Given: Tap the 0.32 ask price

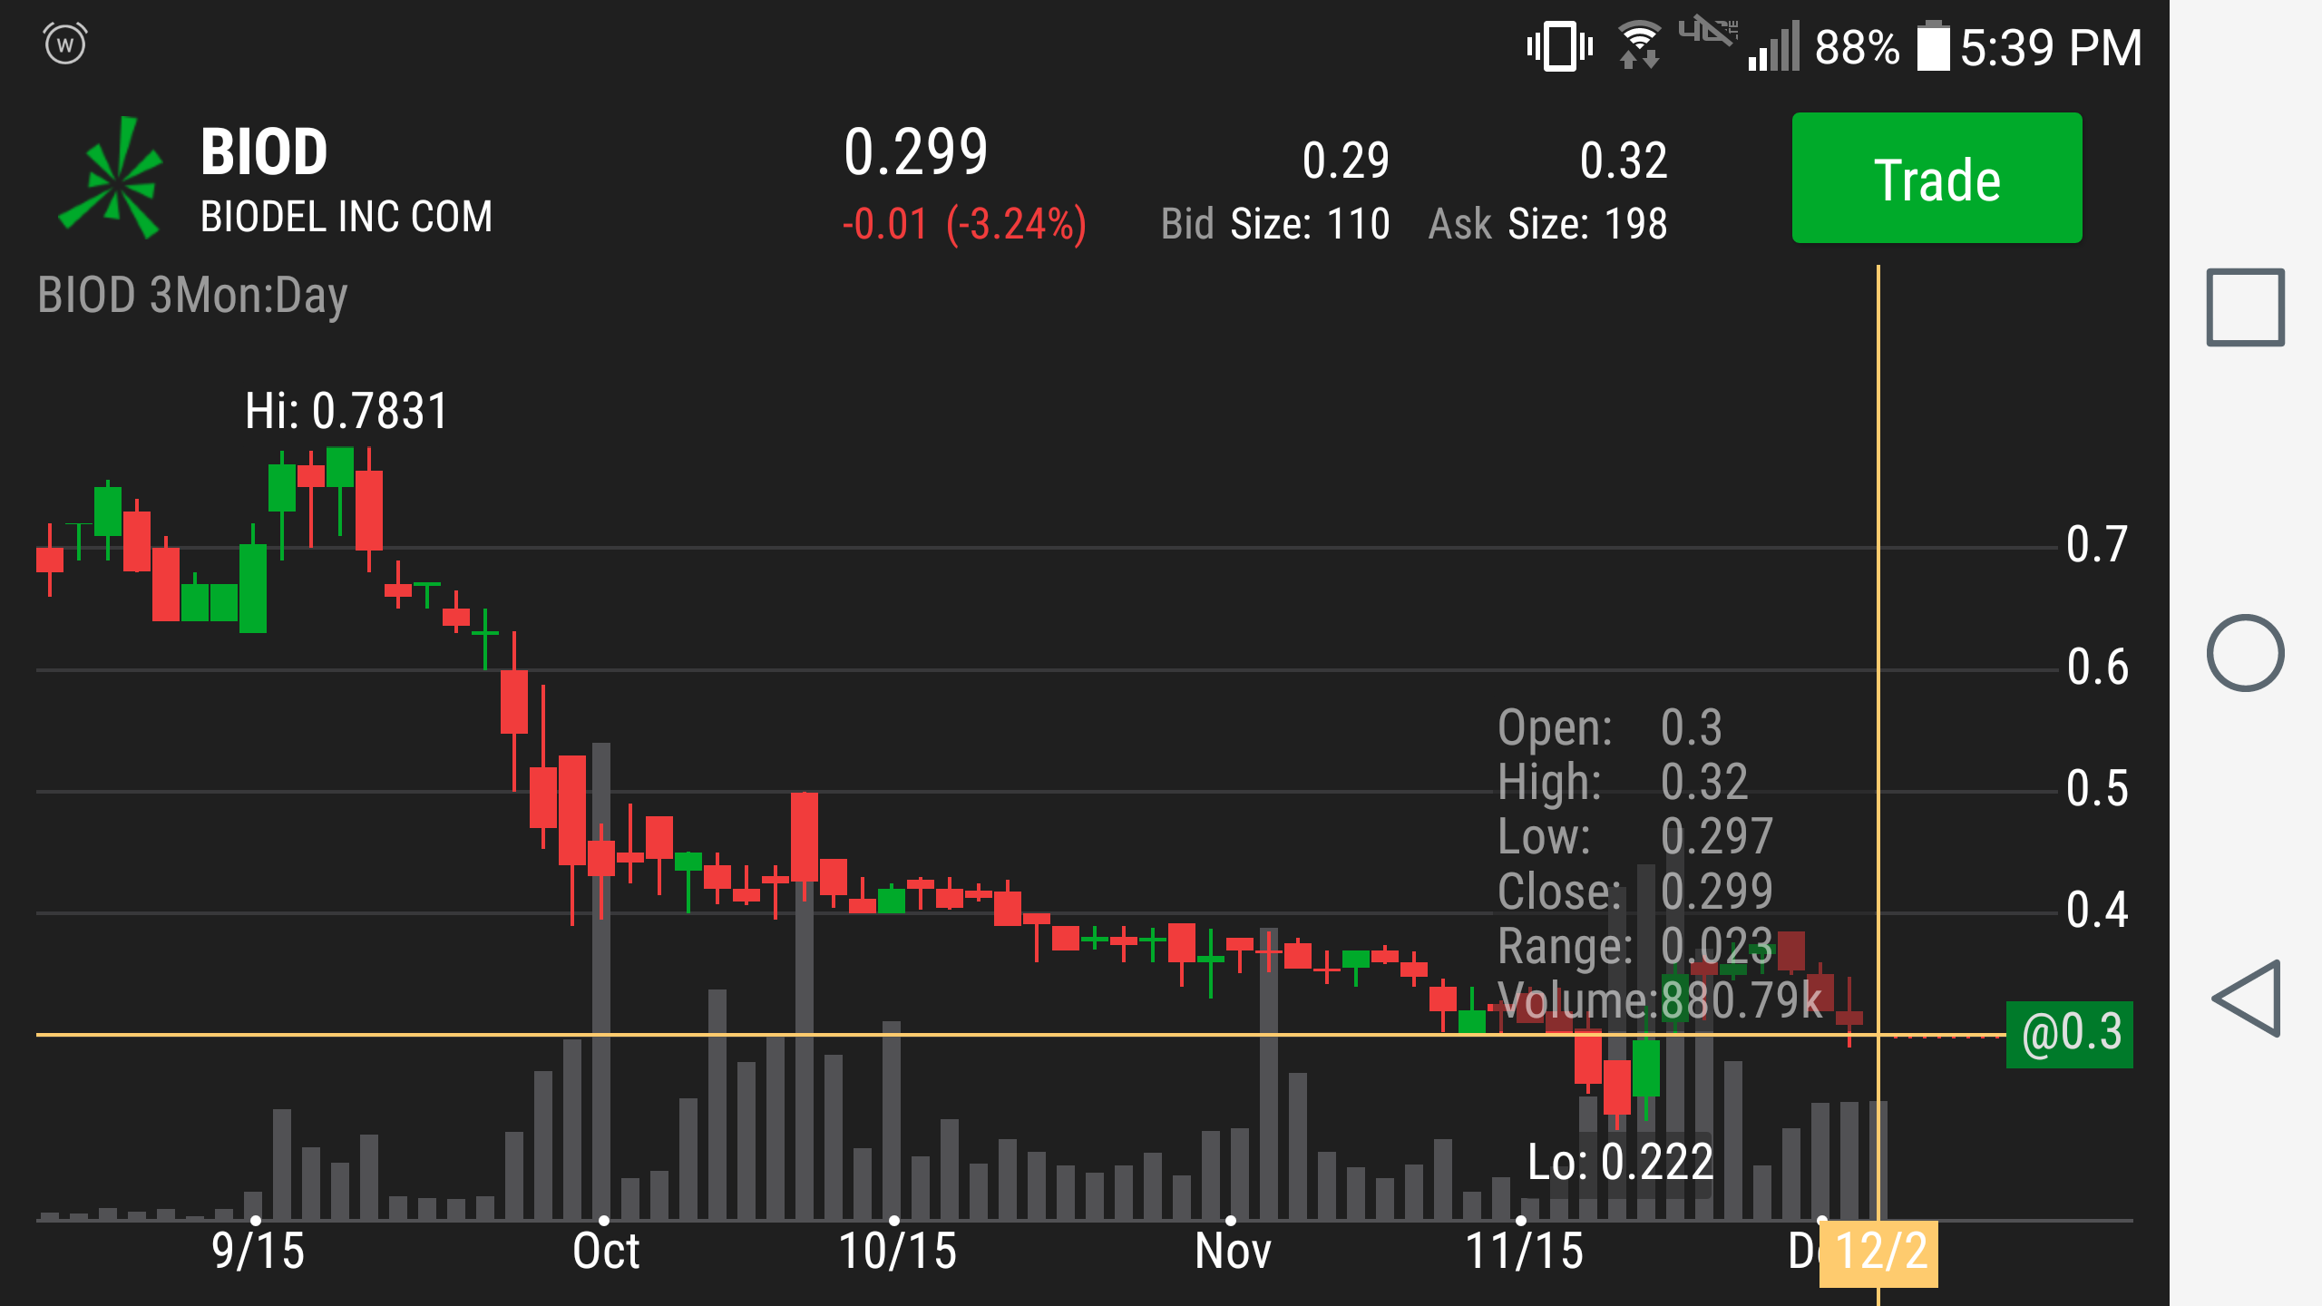Looking at the screenshot, I should point(1623,161).
